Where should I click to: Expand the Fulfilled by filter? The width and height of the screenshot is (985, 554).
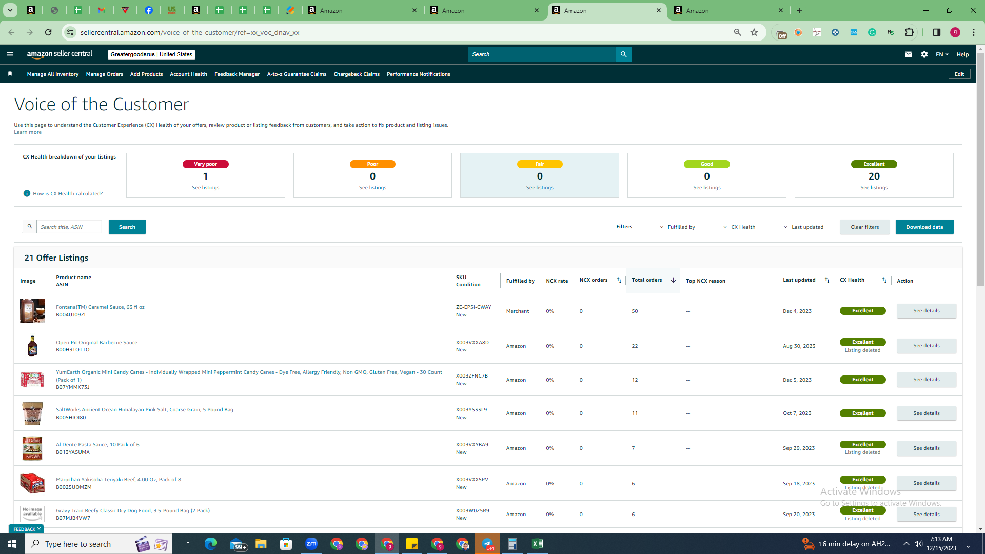coord(677,227)
